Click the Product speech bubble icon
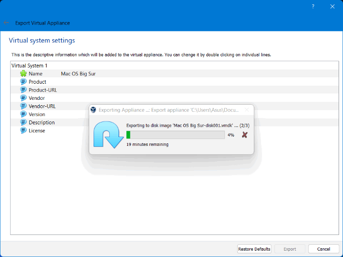This screenshot has height=257, width=343. pos(23,82)
